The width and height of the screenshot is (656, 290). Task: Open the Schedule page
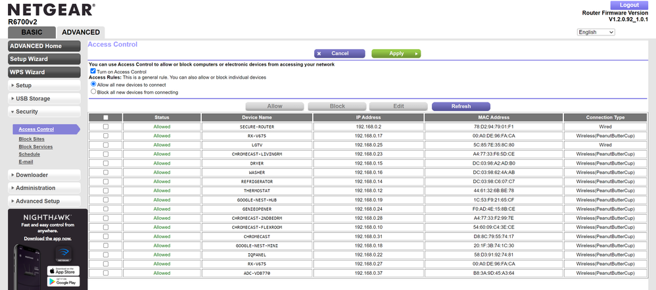point(30,154)
